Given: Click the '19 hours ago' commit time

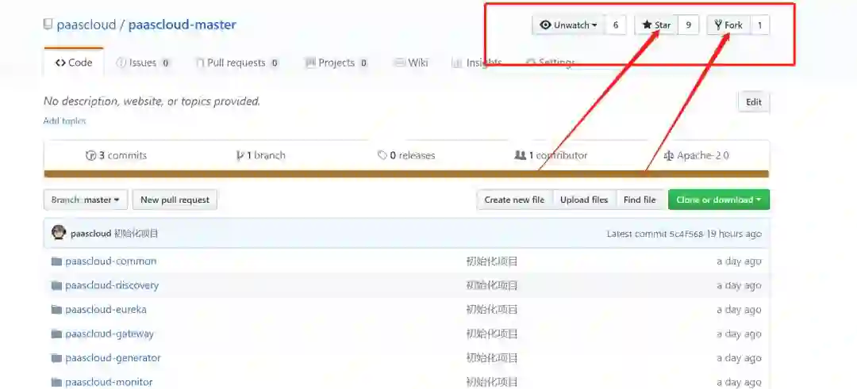Looking at the screenshot, I should click(734, 234).
